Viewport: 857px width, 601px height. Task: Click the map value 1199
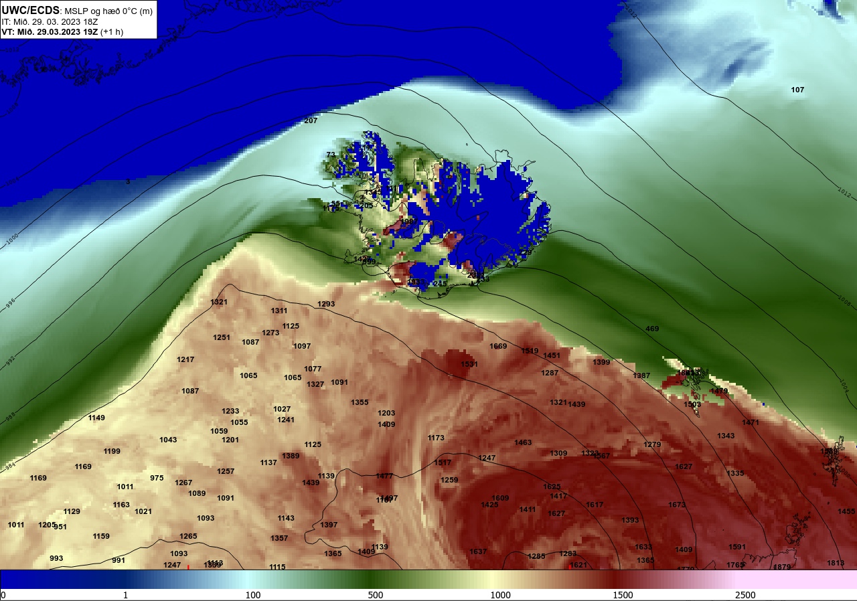112,451
